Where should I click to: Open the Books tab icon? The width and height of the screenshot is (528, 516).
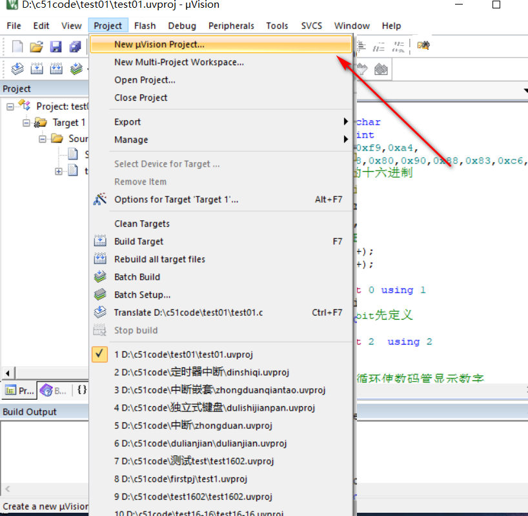46,390
